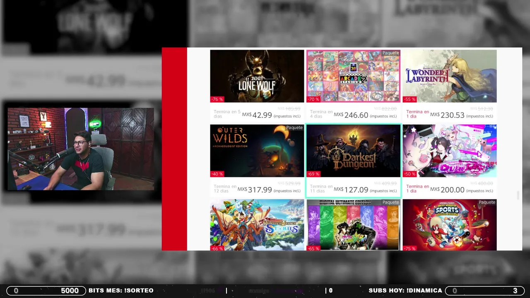530x298 pixels.
Task: Click the MX$ 200.00 price
Action: [x=447, y=190]
